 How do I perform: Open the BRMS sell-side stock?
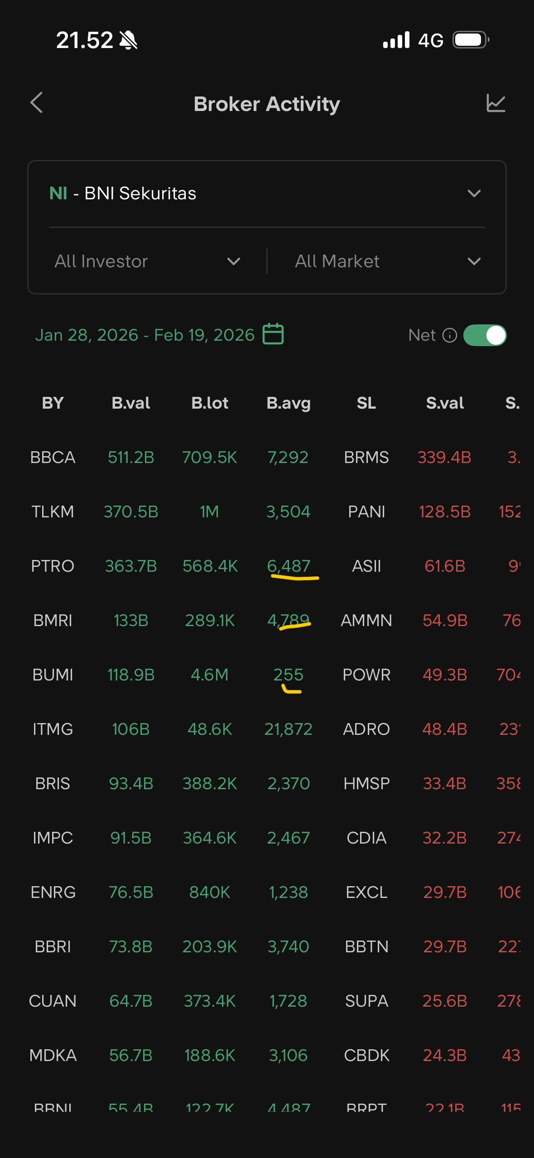[366, 457]
